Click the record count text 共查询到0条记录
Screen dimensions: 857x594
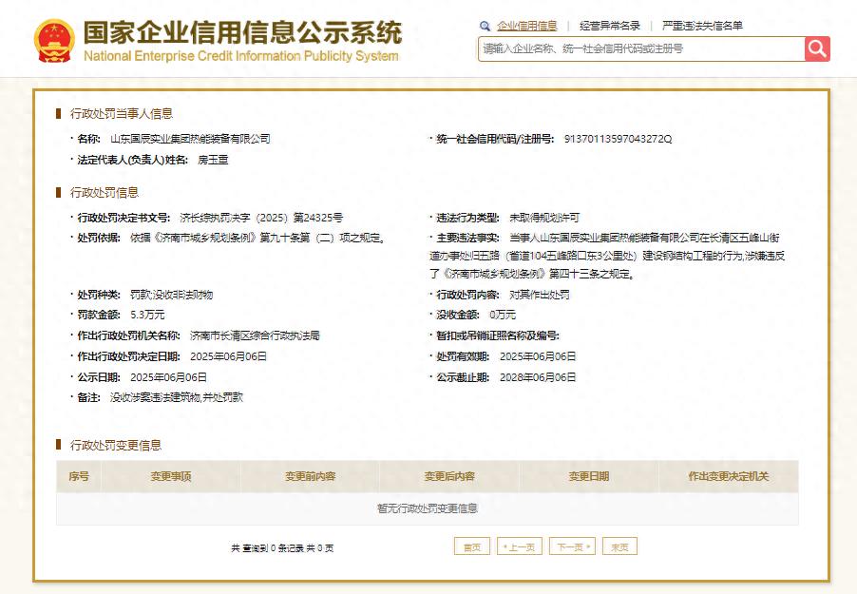[267, 548]
